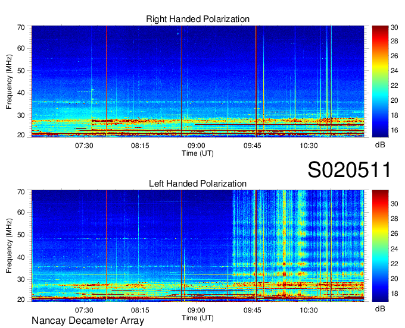
Task: Click the 16 dB value on the right-handed colorbar
Action: pyautogui.click(x=394, y=130)
